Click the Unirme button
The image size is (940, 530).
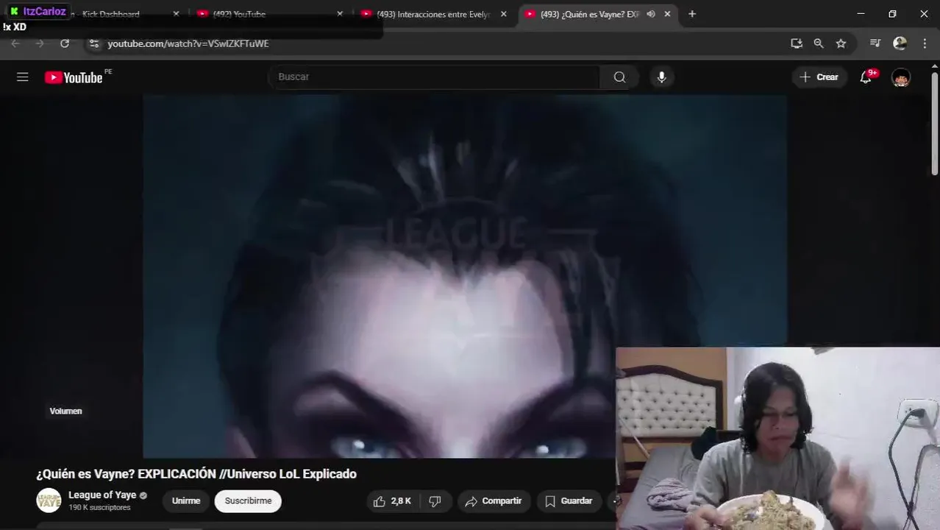[186, 501]
